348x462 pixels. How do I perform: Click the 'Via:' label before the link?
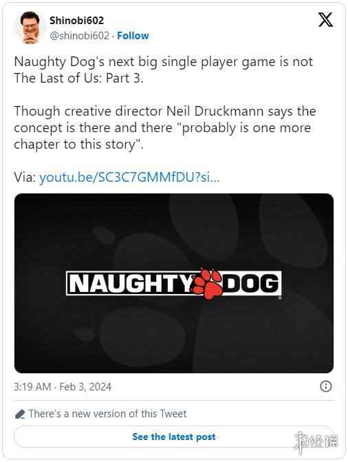(25, 177)
